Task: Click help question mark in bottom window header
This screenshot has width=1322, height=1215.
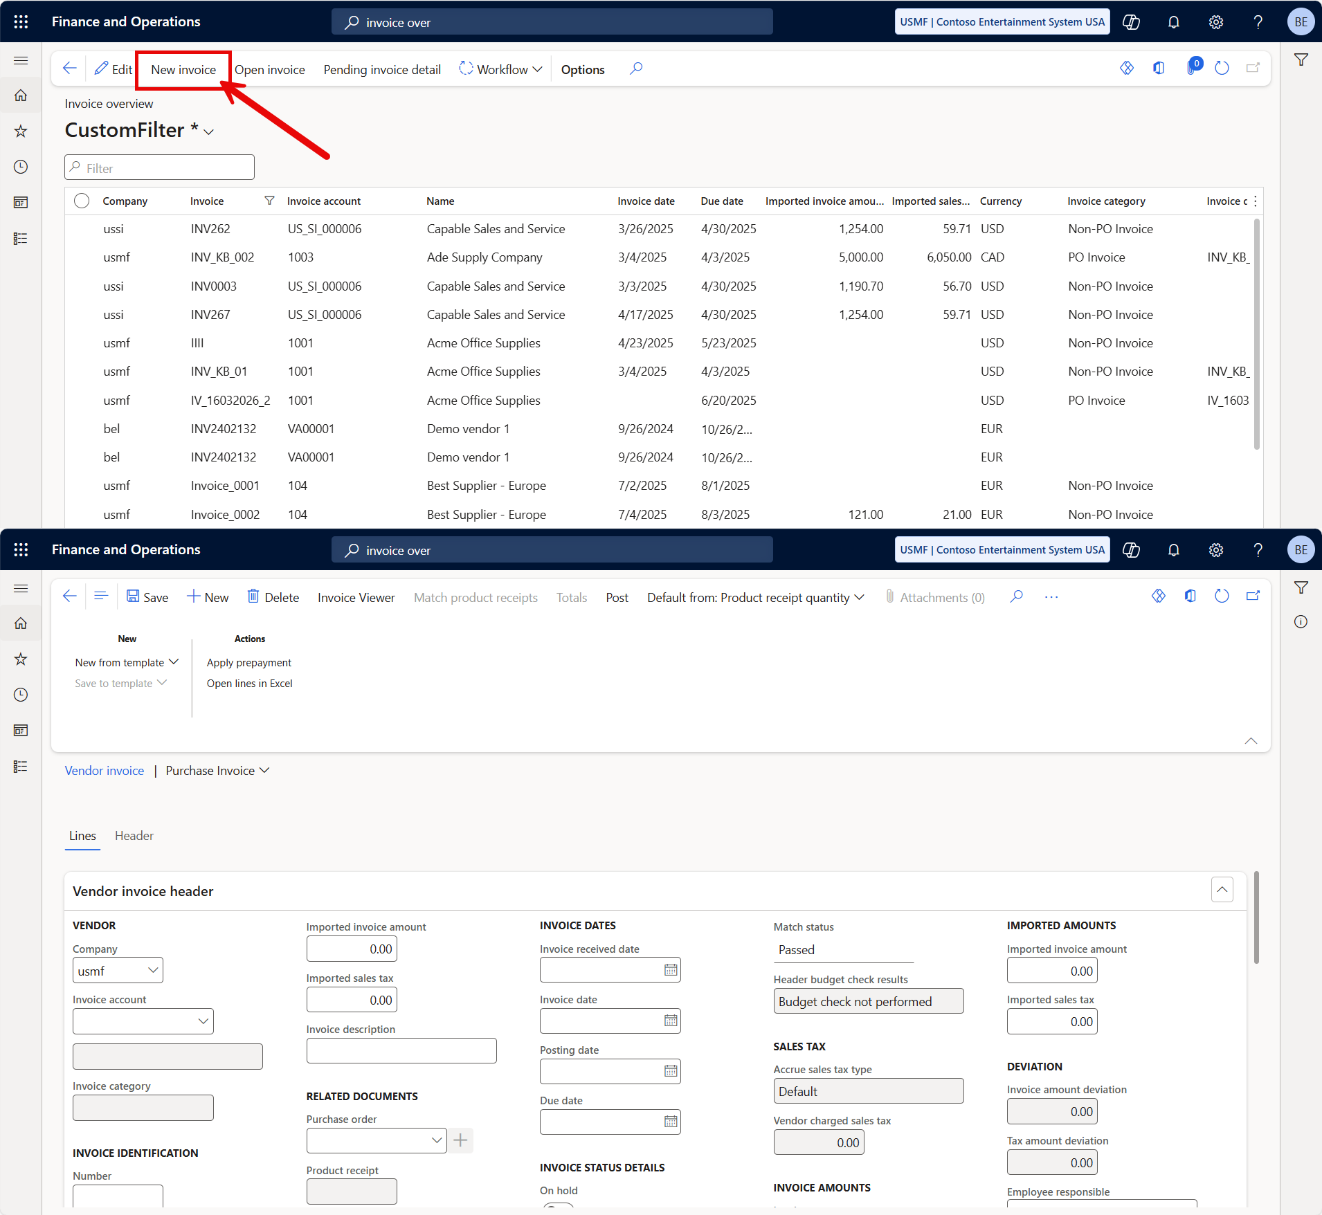Action: click(1258, 549)
